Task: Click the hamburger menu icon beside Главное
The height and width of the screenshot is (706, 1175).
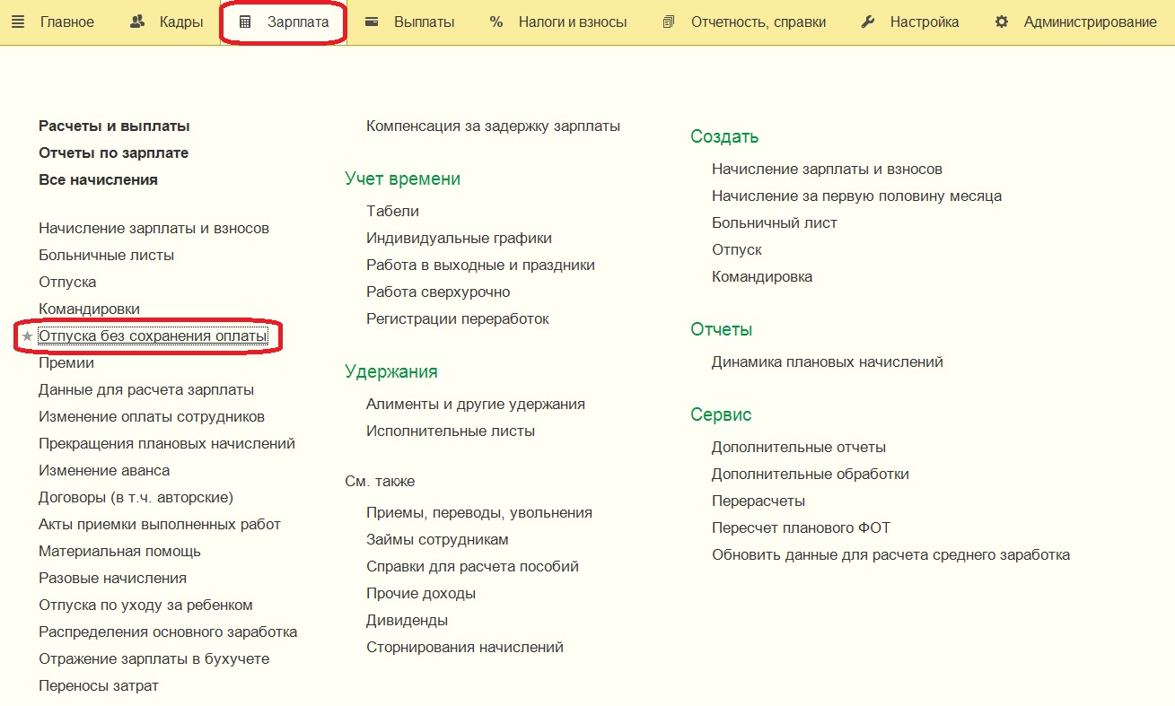Action: tap(18, 22)
